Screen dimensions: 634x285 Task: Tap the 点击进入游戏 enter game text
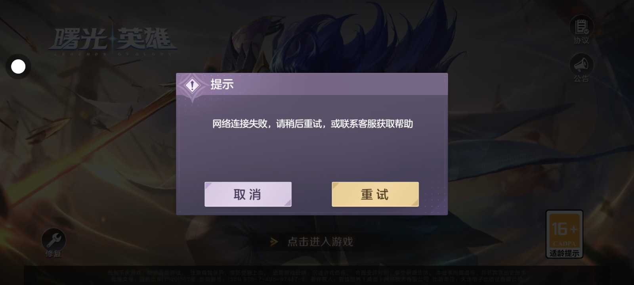320,241
